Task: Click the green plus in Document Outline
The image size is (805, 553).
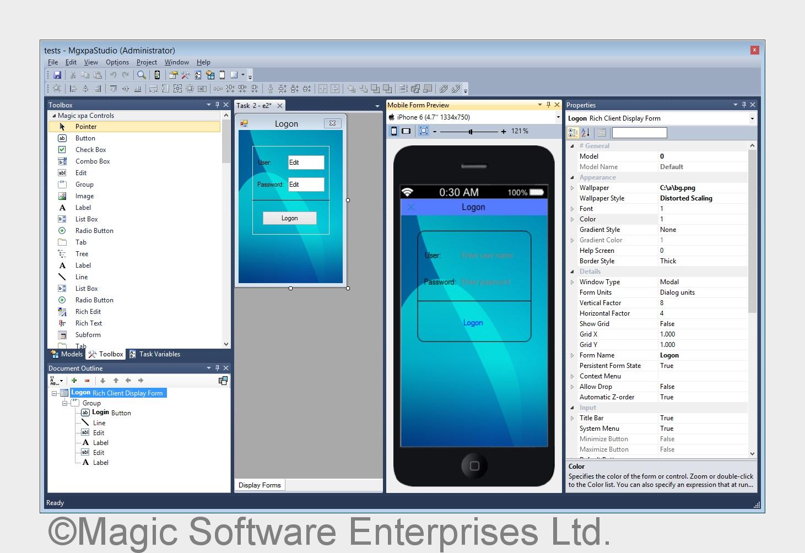Action: point(74,381)
